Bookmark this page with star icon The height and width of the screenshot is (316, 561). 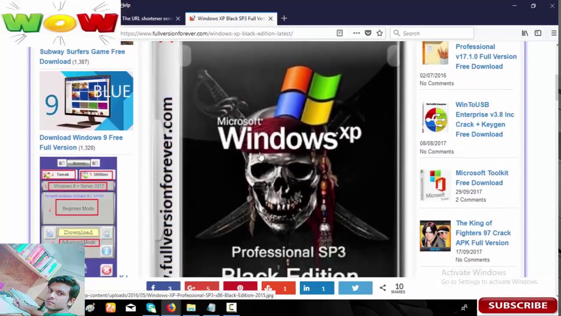(380, 33)
